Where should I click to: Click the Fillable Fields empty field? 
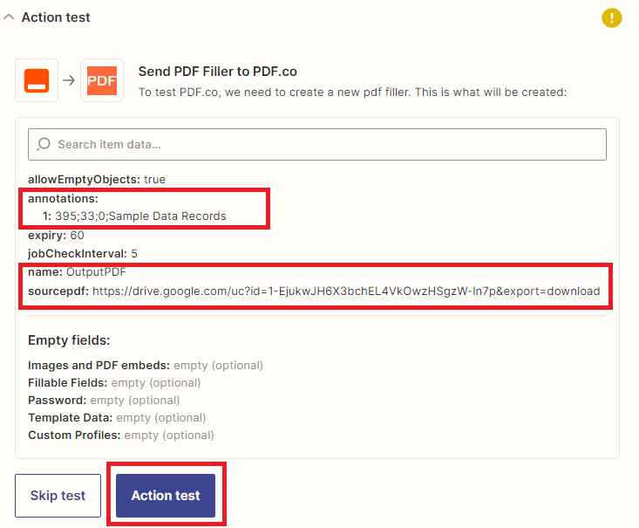pos(113,382)
